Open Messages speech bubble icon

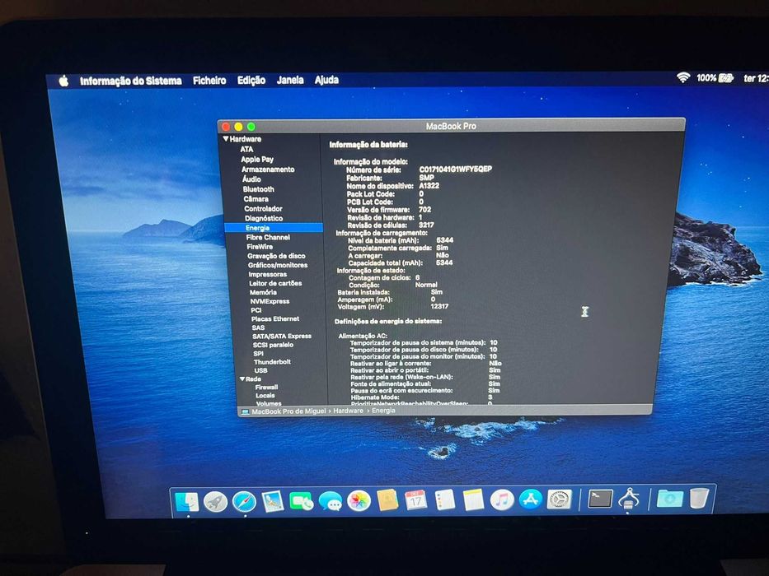(x=330, y=502)
